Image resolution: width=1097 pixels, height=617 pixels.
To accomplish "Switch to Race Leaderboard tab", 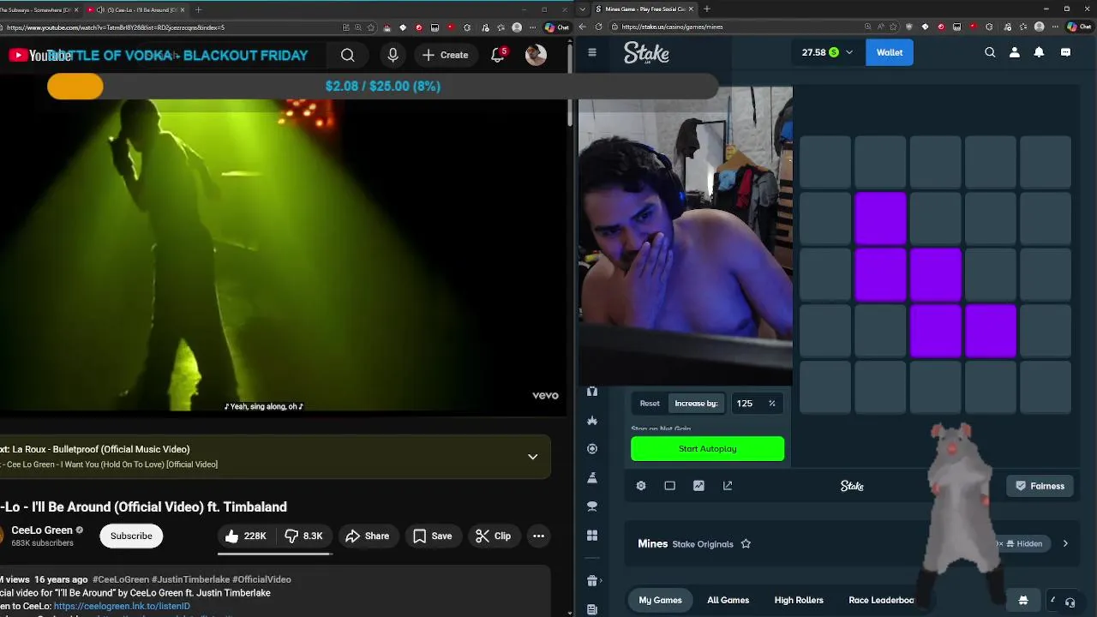I will 882,600.
